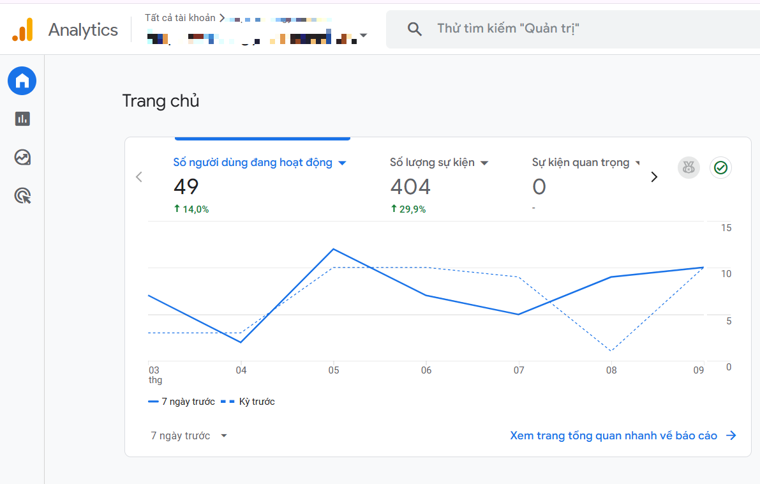Click the Google Analytics logo

tap(22, 29)
